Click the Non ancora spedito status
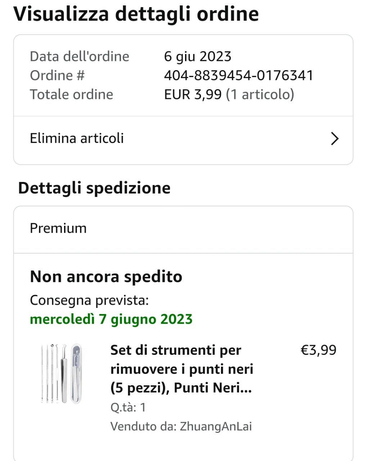 tap(106, 277)
